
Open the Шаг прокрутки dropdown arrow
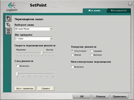point(51,39)
